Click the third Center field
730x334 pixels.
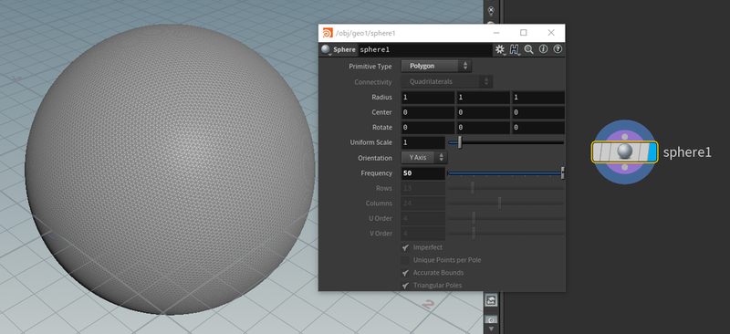(x=537, y=112)
